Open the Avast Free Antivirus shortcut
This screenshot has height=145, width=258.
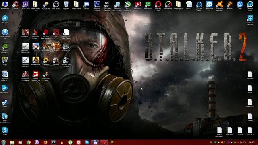[219, 6]
